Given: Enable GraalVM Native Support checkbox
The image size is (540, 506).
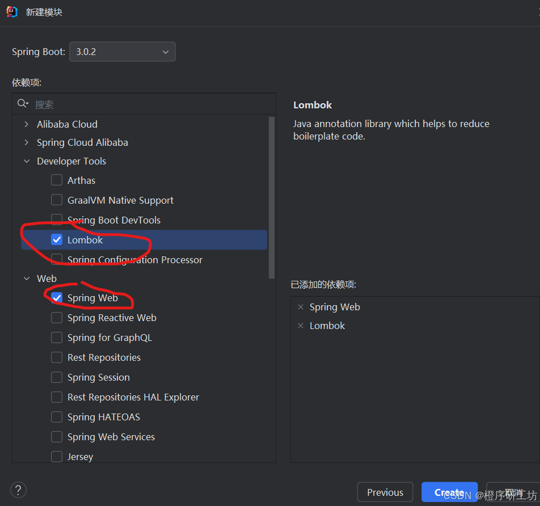Looking at the screenshot, I should point(57,200).
